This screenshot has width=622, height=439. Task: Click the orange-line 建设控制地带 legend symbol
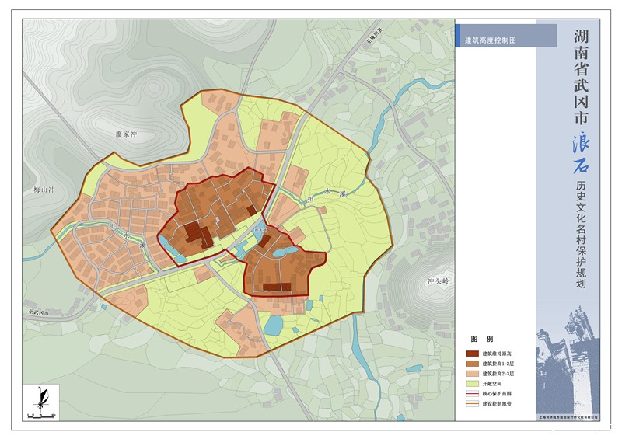472,403
